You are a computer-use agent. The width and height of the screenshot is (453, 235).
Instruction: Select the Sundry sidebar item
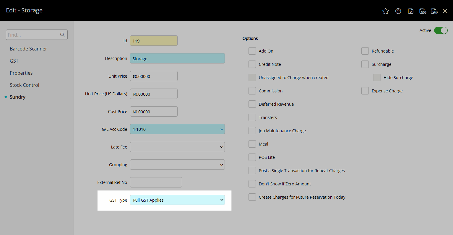[x=18, y=97]
